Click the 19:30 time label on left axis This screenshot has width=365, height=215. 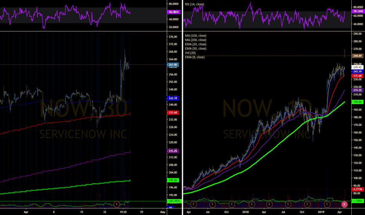[123, 212]
